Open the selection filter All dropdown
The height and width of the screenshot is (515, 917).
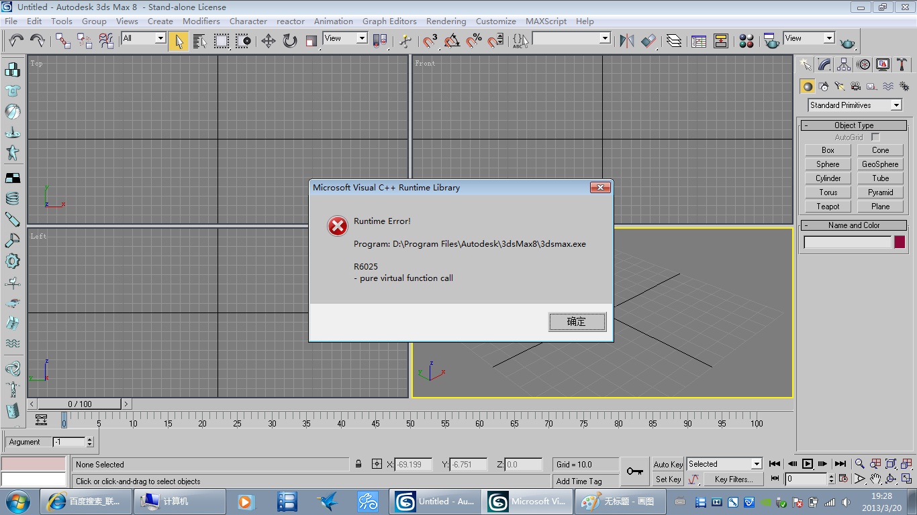[144, 38]
